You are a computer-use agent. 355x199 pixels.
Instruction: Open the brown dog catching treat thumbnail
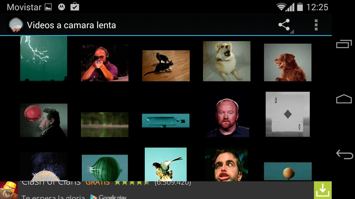[x=288, y=62]
